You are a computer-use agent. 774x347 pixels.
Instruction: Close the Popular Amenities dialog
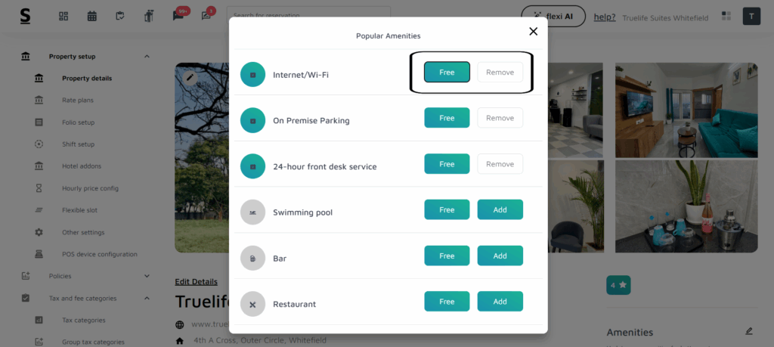533,32
